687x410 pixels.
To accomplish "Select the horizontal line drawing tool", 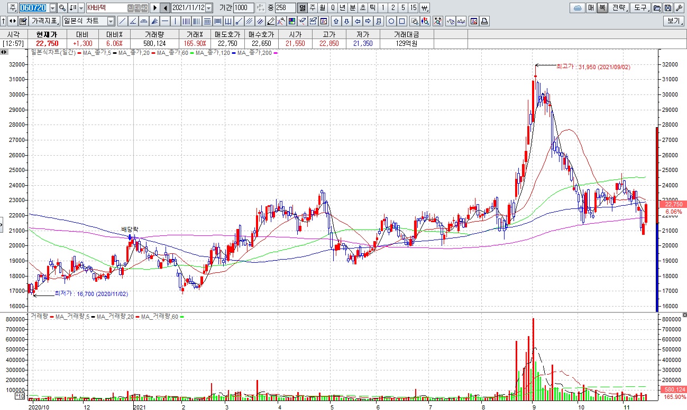I will coord(165,21).
